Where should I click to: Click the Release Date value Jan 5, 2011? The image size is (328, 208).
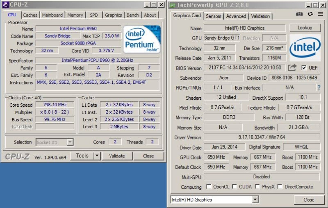(220, 58)
